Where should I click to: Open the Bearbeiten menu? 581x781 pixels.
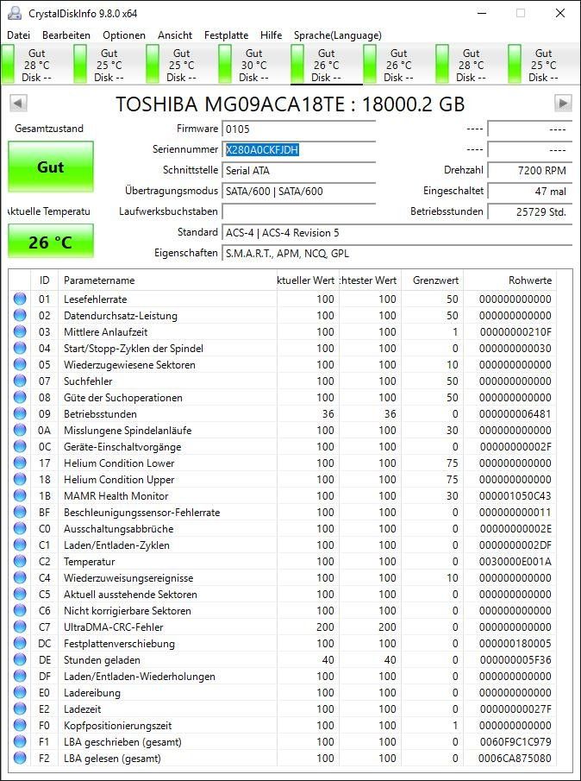click(66, 35)
